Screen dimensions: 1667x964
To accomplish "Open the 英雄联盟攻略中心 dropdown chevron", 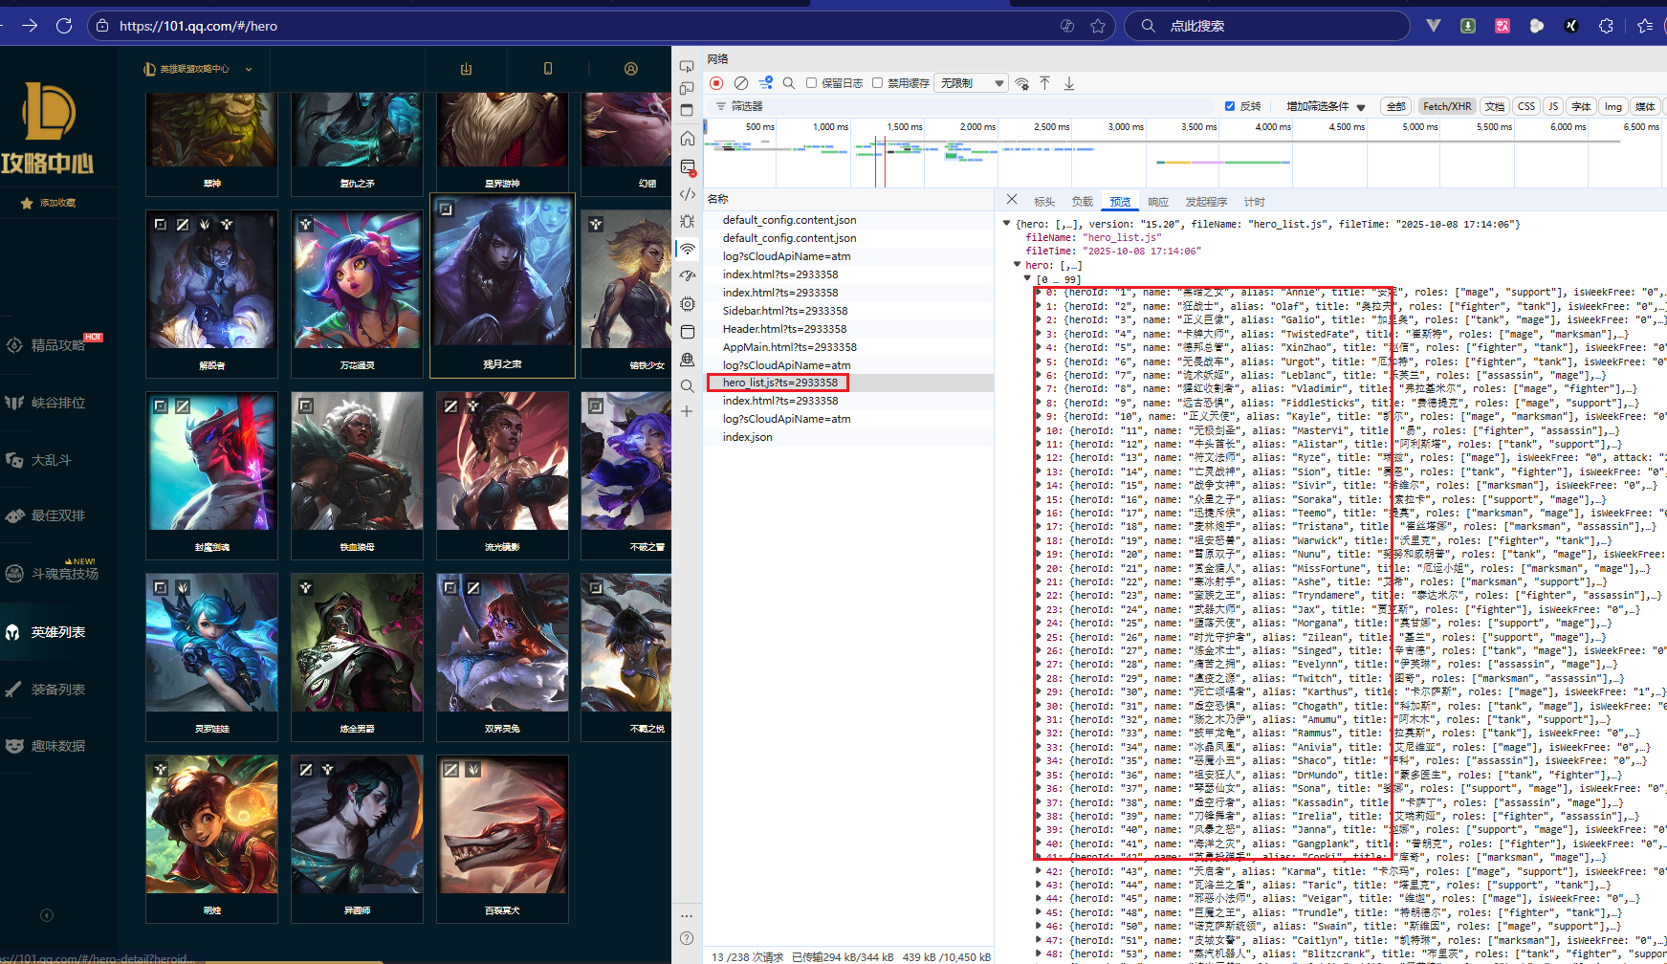I will (x=249, y=69).
